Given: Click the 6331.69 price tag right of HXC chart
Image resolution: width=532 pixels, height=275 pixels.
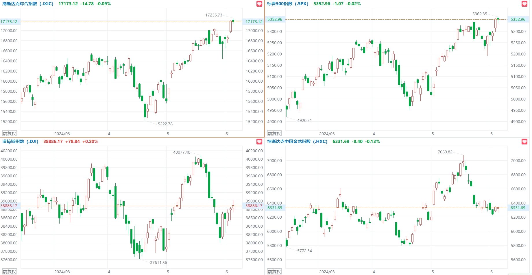Looking at the screenshot, I should pos(518,208).
